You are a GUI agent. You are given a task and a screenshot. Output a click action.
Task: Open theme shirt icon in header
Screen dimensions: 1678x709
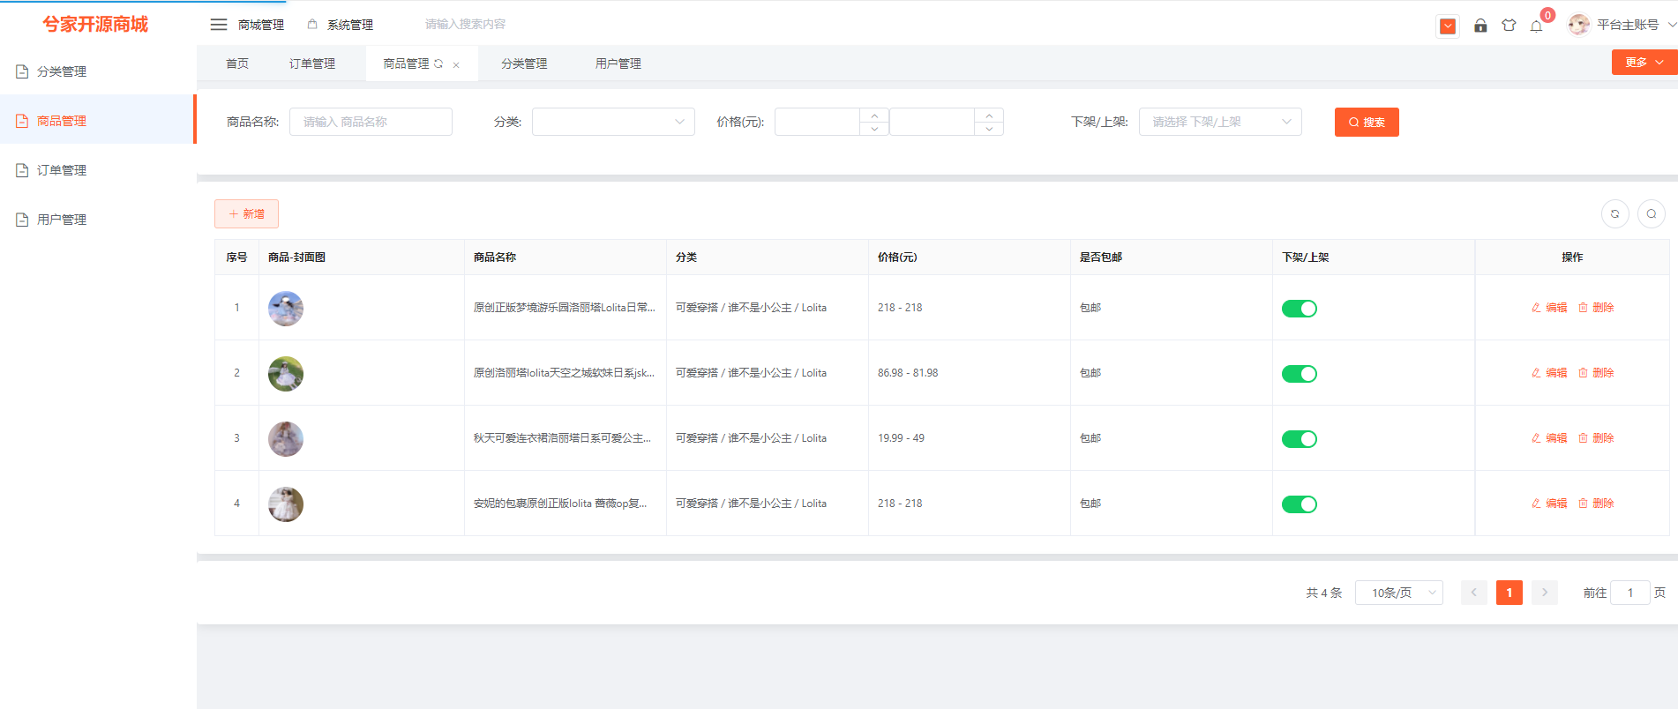tap(1509, 26)
